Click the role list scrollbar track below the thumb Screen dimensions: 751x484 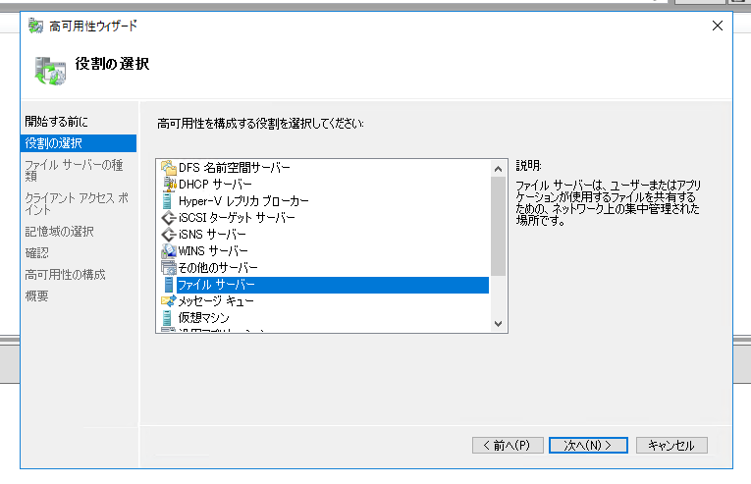(498, 296)
